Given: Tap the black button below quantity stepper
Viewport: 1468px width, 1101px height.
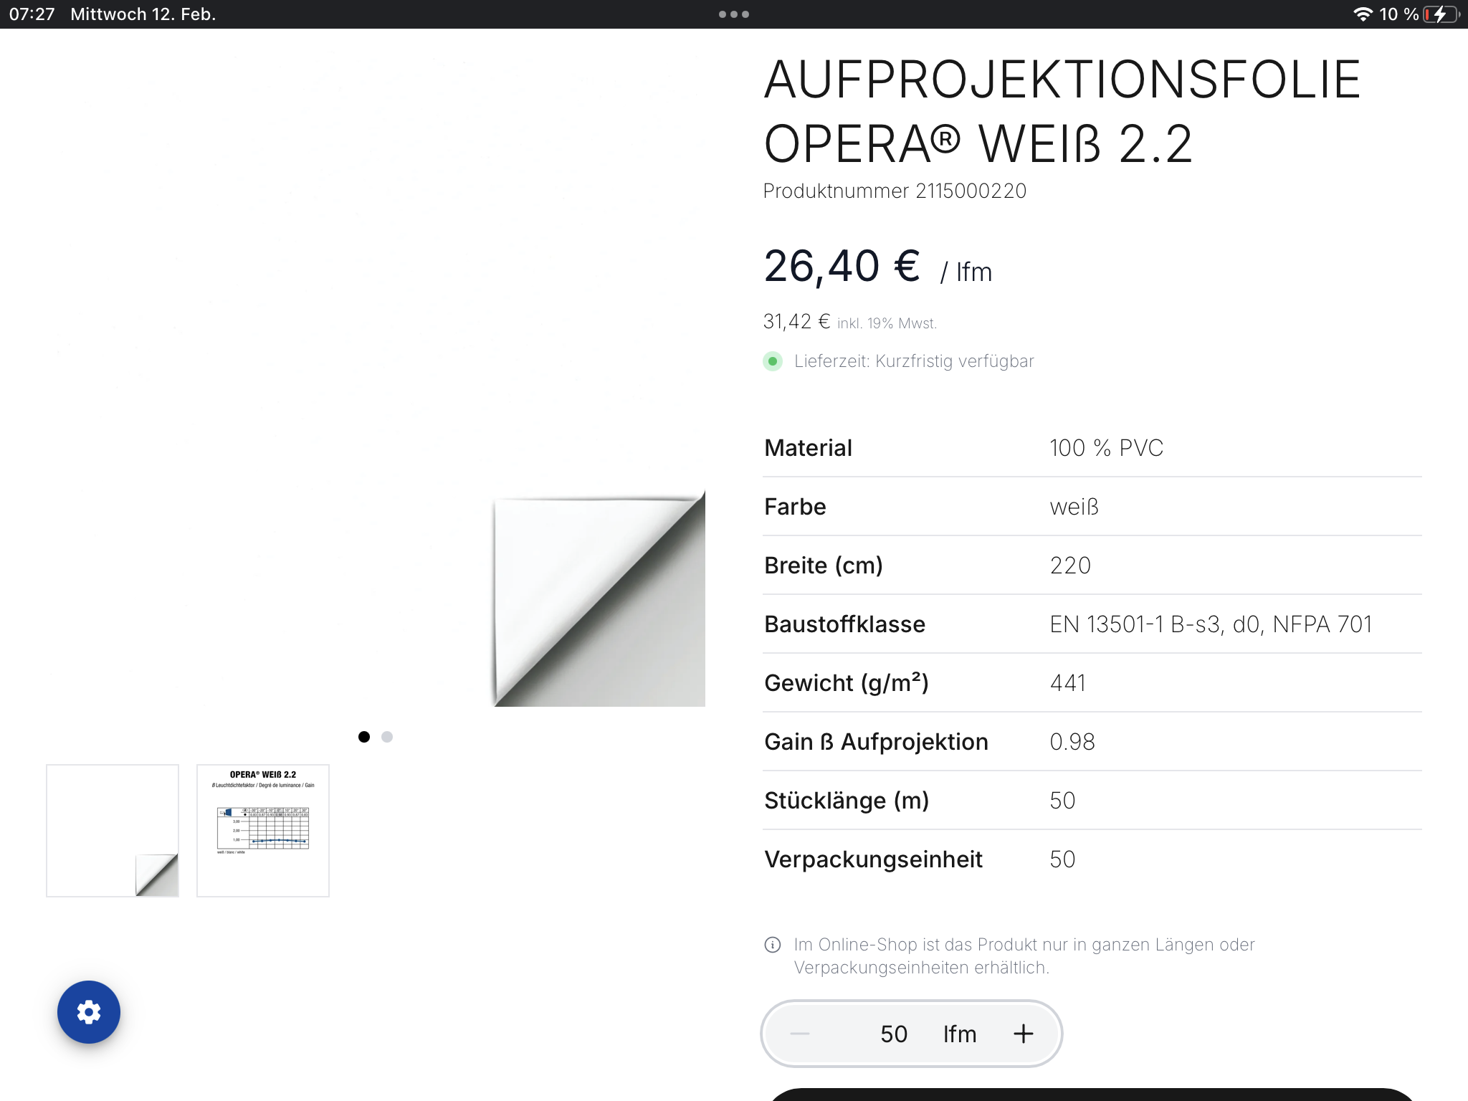Looking at the screenshot, I should click(x=1092, y=1095).
